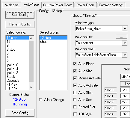Select the 'Stack' config
The width and height of the screenshot is (130, 118).
pos(17,77)
